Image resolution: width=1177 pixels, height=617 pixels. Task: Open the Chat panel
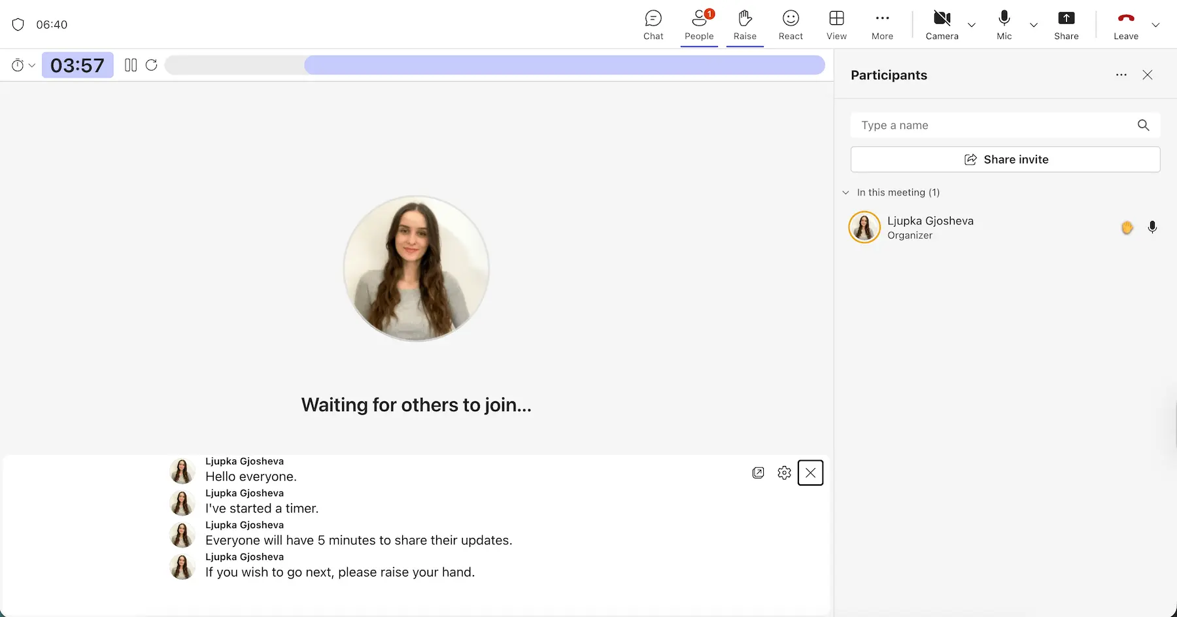653,25
